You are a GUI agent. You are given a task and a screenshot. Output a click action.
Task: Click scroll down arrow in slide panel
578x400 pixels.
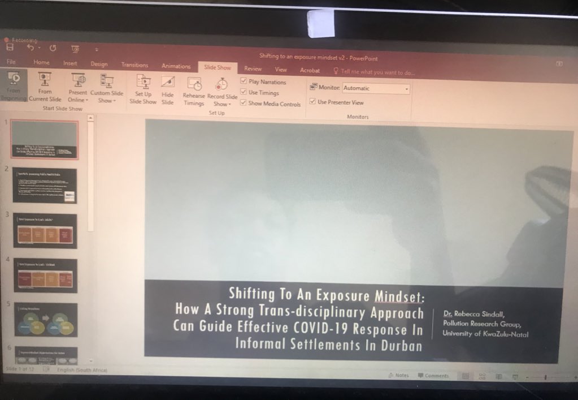(x=90, y=360)
